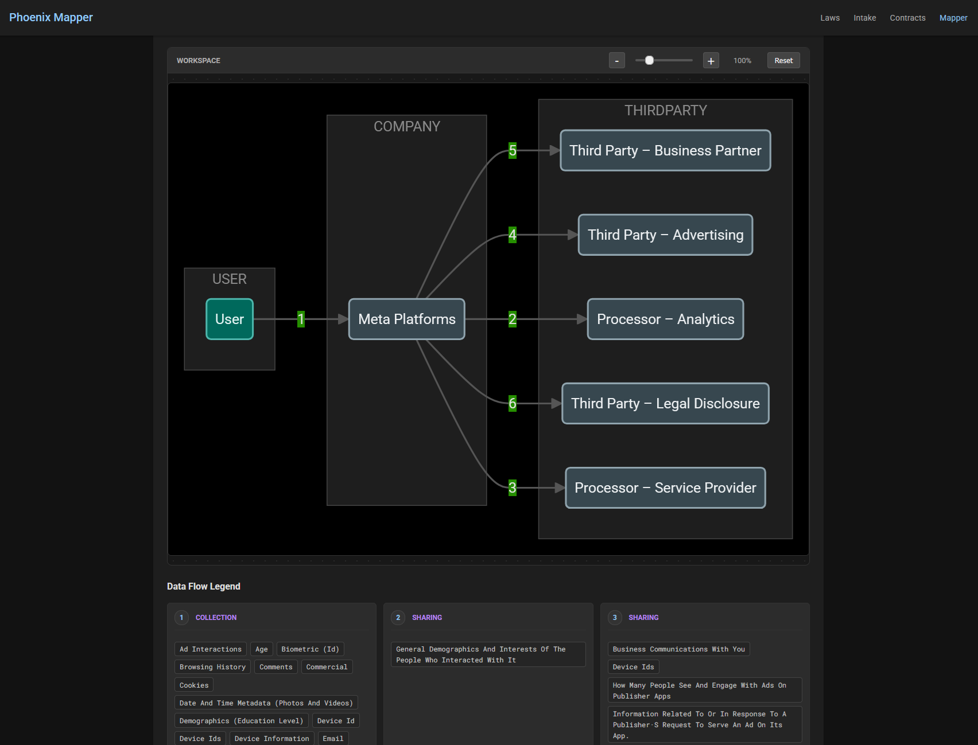Screen dimensions: 978x745
Task: Select the Third Party – Legal Disclosure node
Action: (x=665, y=404)
